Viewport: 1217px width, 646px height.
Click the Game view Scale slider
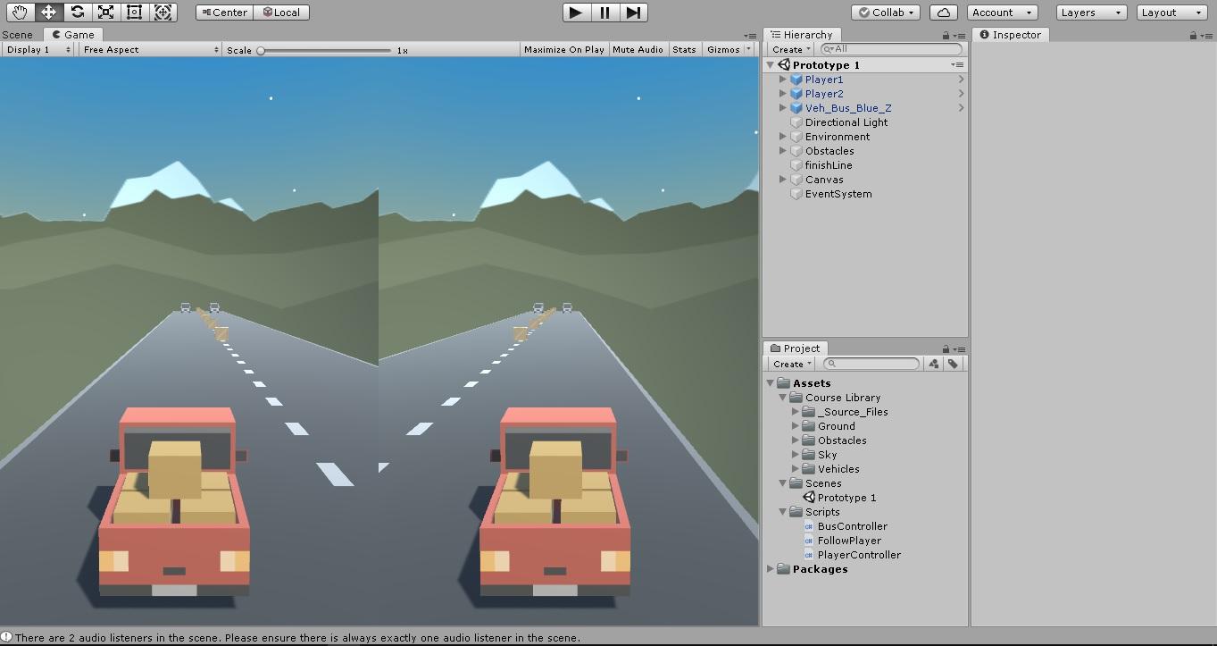(325, 51)
